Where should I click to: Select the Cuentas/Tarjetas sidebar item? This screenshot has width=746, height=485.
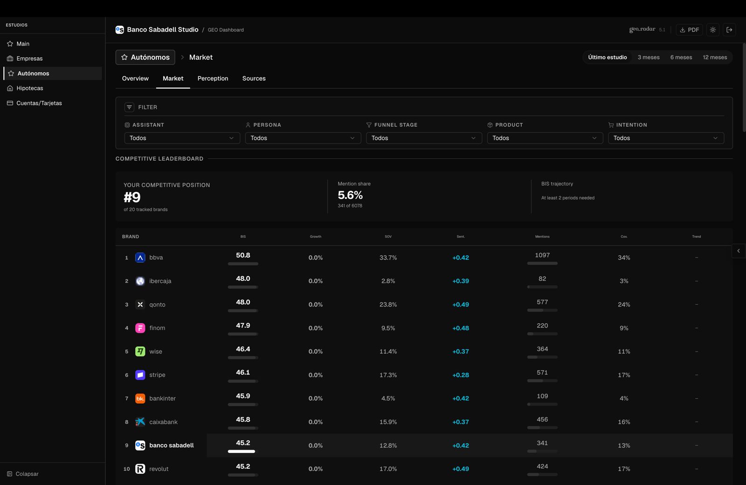pyautogui.click(x=39, y=103)
